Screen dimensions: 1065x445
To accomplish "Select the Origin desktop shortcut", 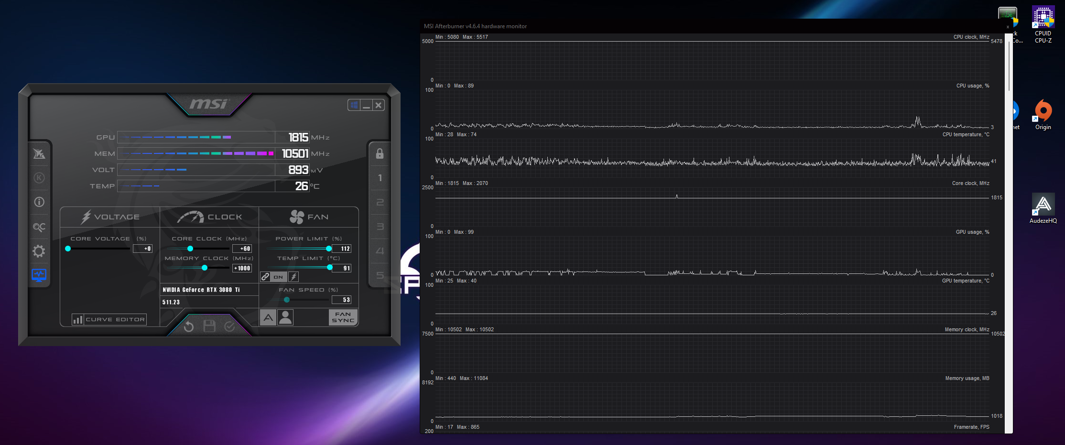I will pos(1043,115).
